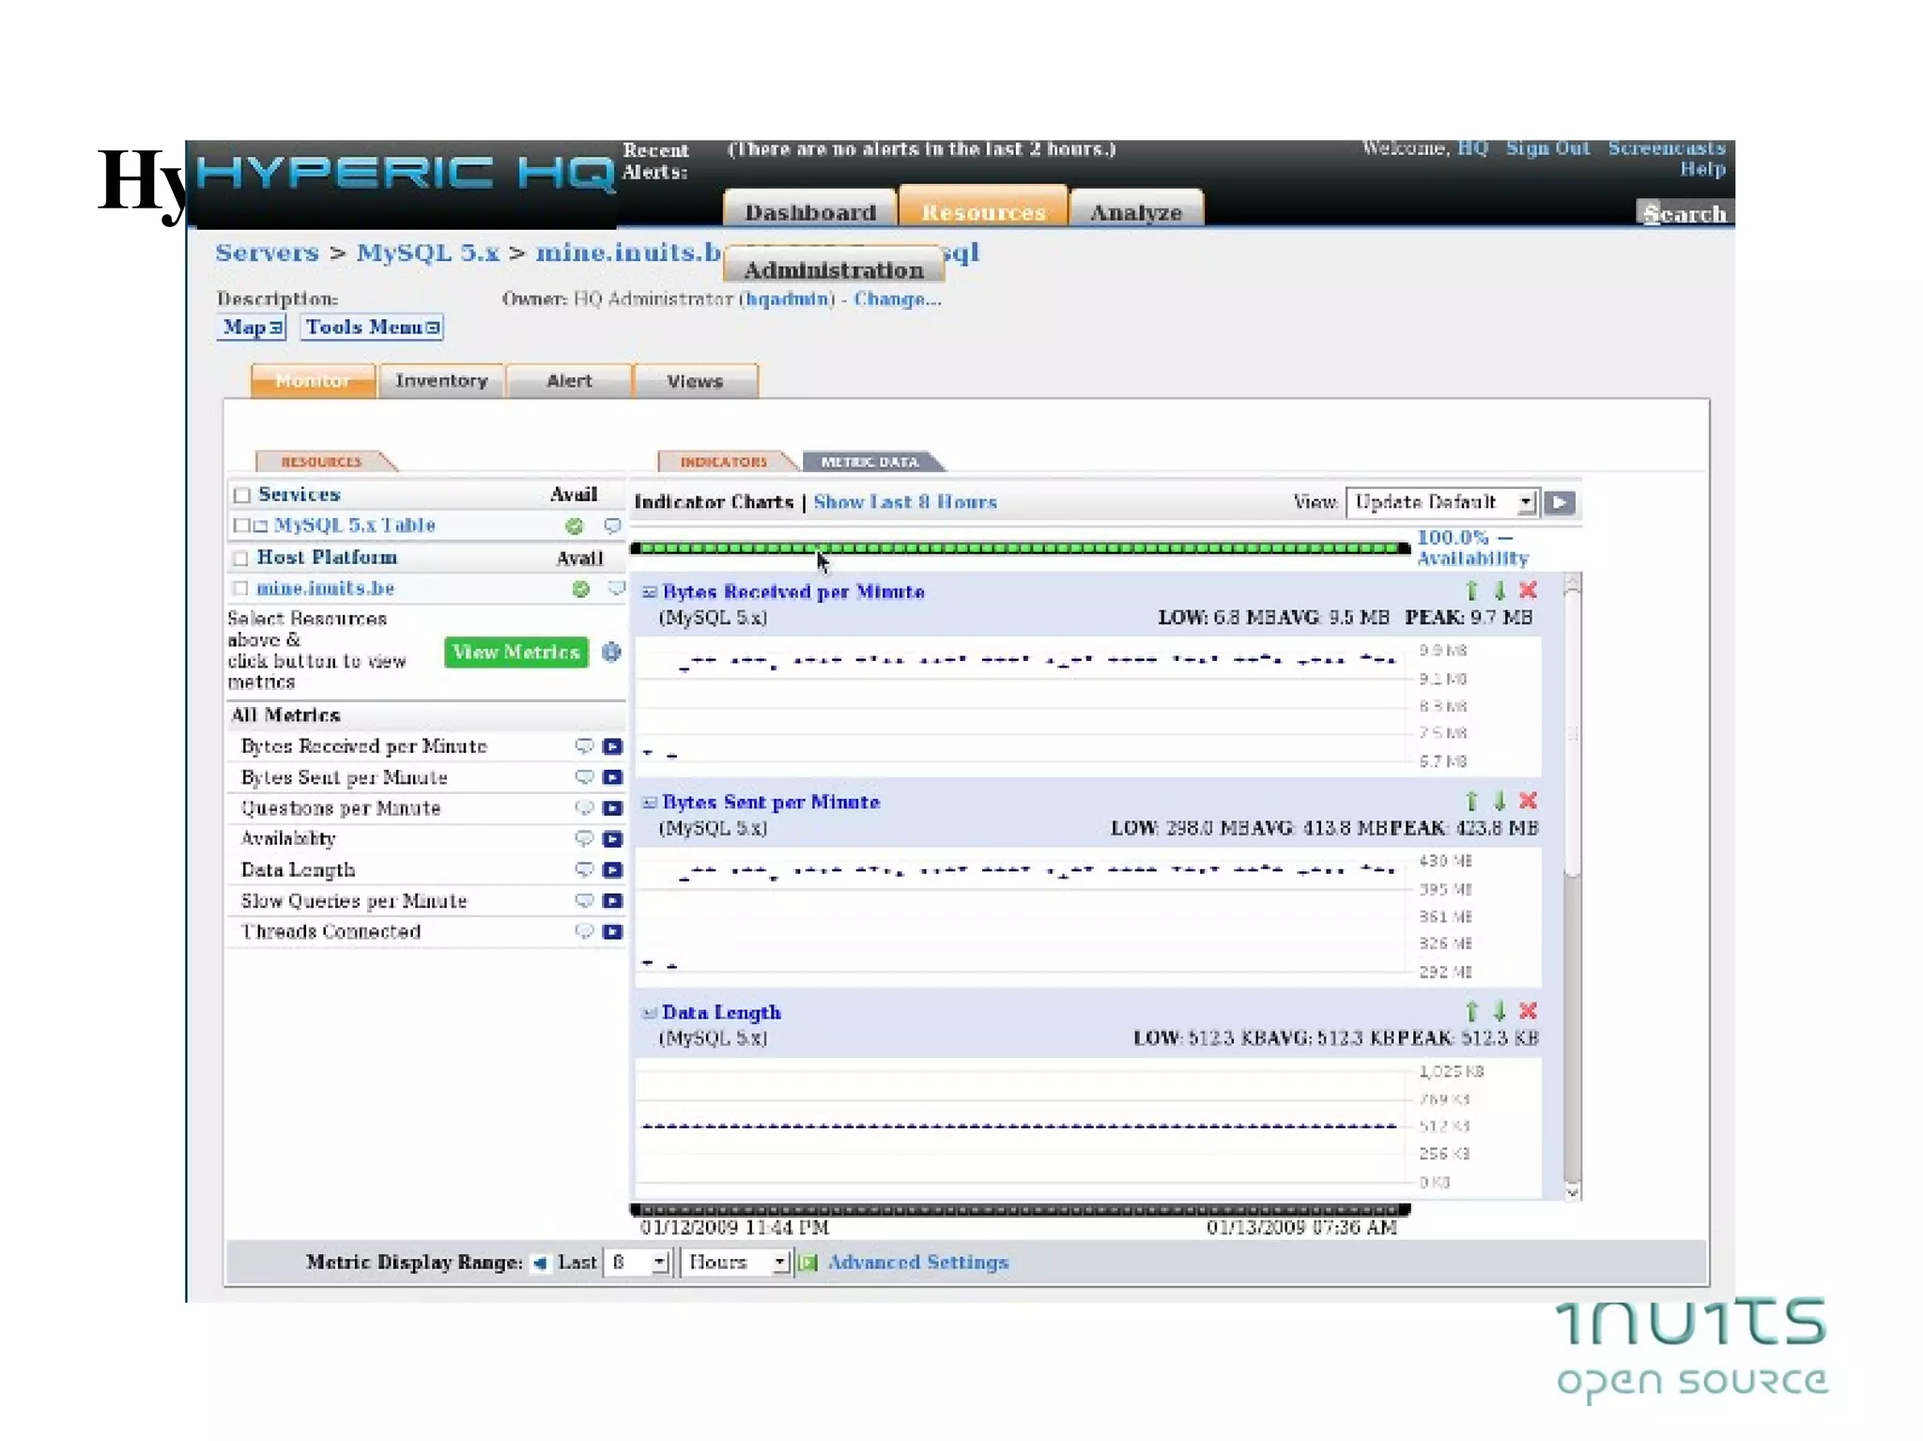The image size is (1923, 1441).
Task: Open the Advanced Settings link
Action: (x=917, y=1263)
